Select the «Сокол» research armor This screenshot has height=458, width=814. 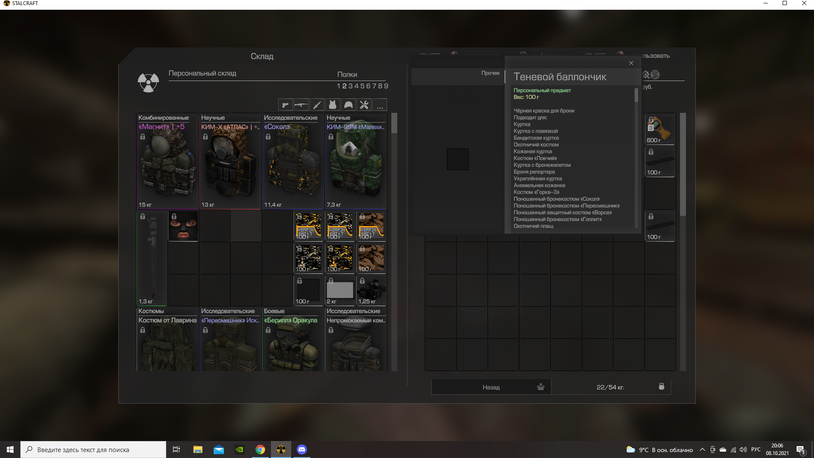point(293,161)
